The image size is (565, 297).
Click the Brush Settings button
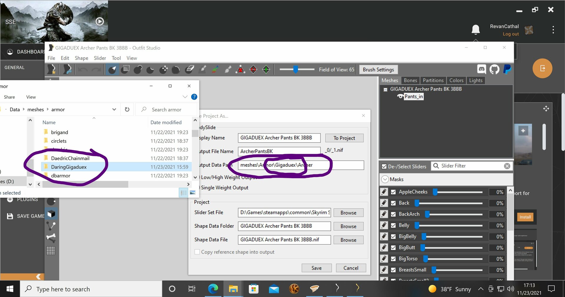pos(378,70)
